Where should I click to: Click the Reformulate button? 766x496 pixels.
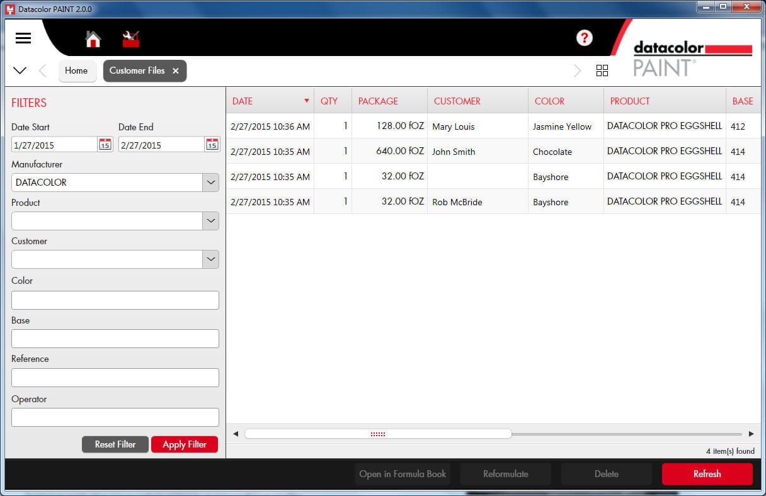point(506,474)
